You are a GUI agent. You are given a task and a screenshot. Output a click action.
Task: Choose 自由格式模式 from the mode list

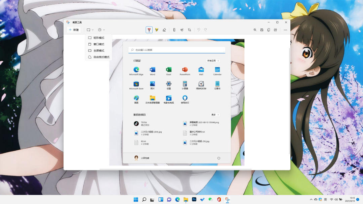(x=101, y=57)
